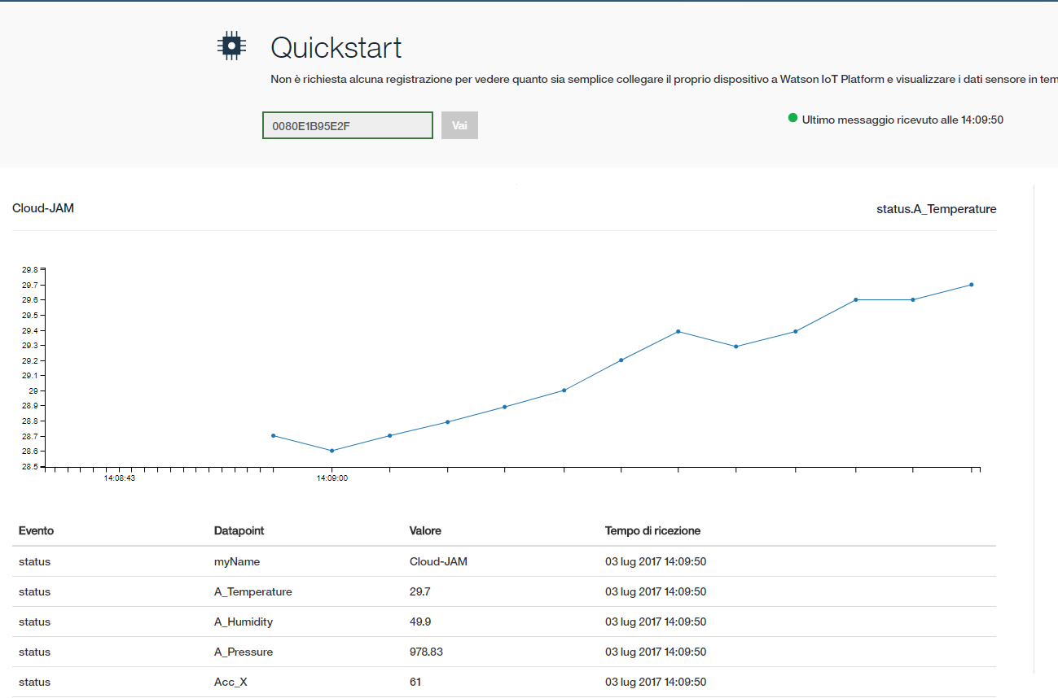Click the green message status indicator dot
Image resolution: width=1058 pixels, height=698 pixels.
(792, 118)
